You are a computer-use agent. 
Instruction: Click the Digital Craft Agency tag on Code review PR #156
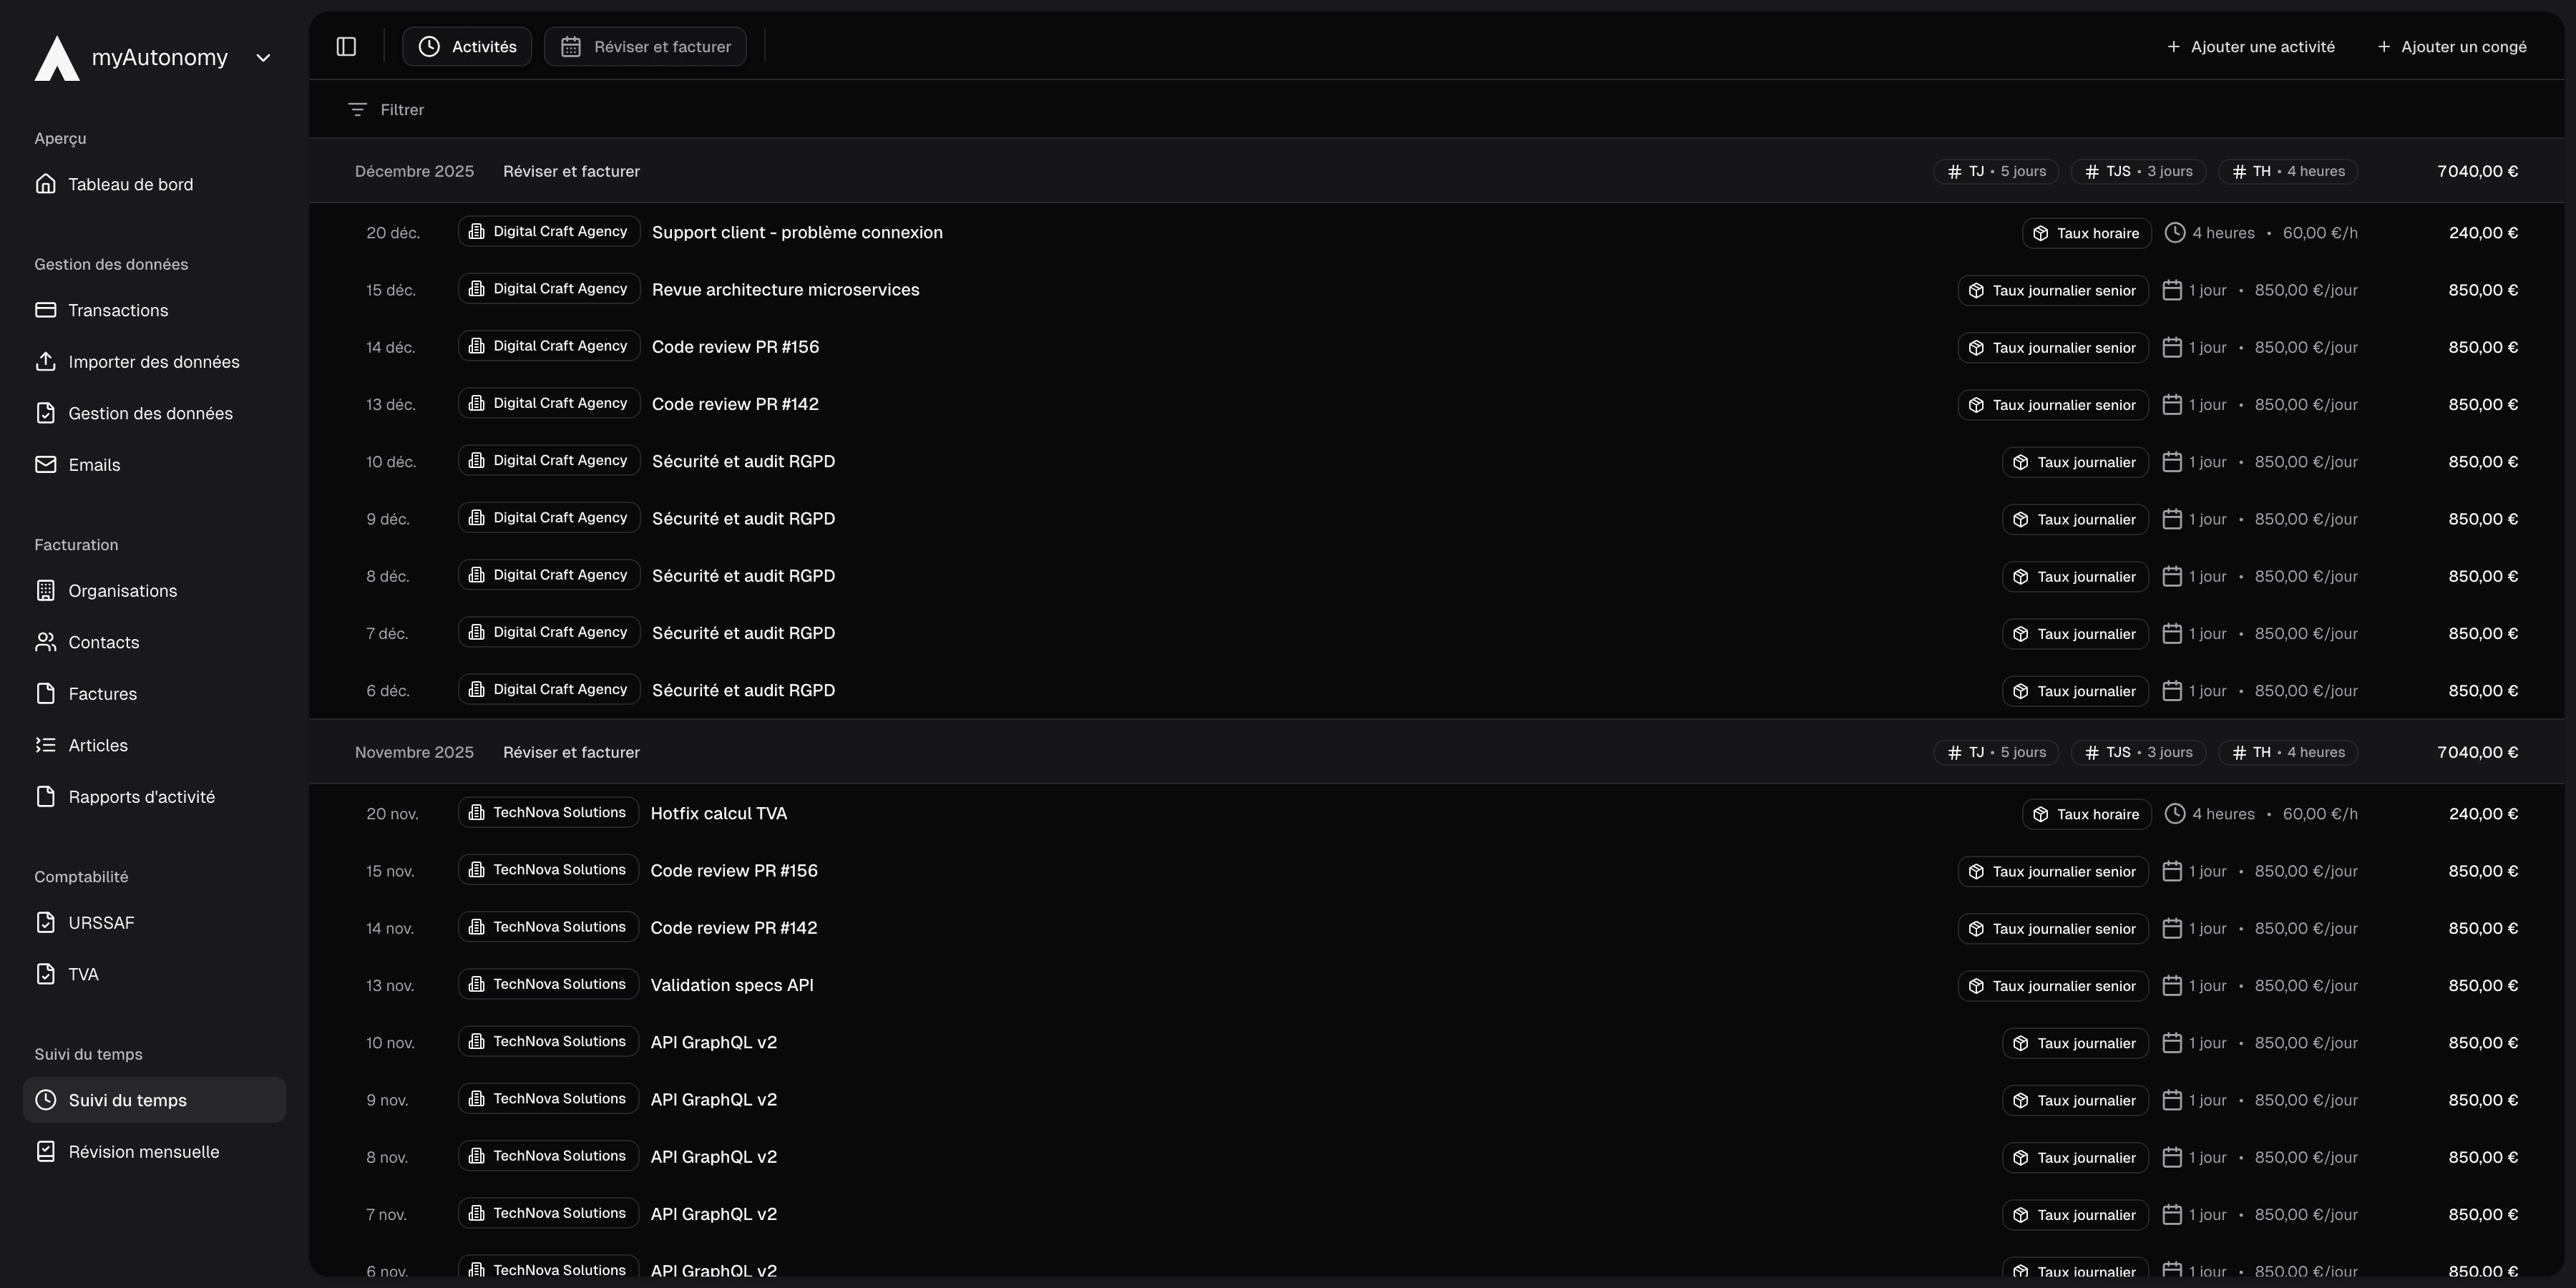[548, 345]
